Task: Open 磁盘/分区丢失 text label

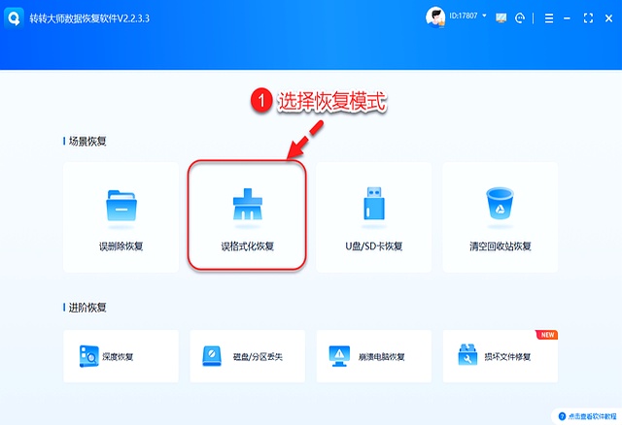Action: coord(258,357)
